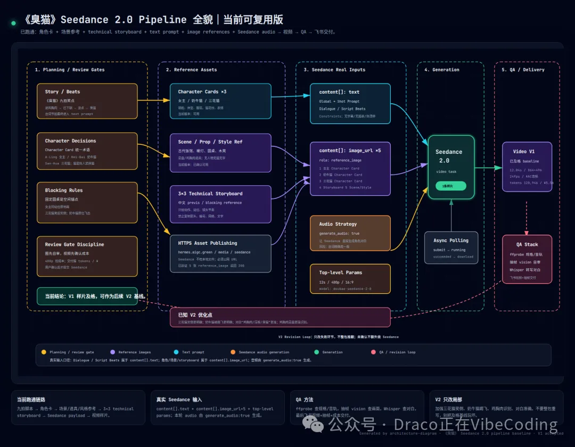
Task: Select the Story / Beats card
Action: tap(87, 101)
